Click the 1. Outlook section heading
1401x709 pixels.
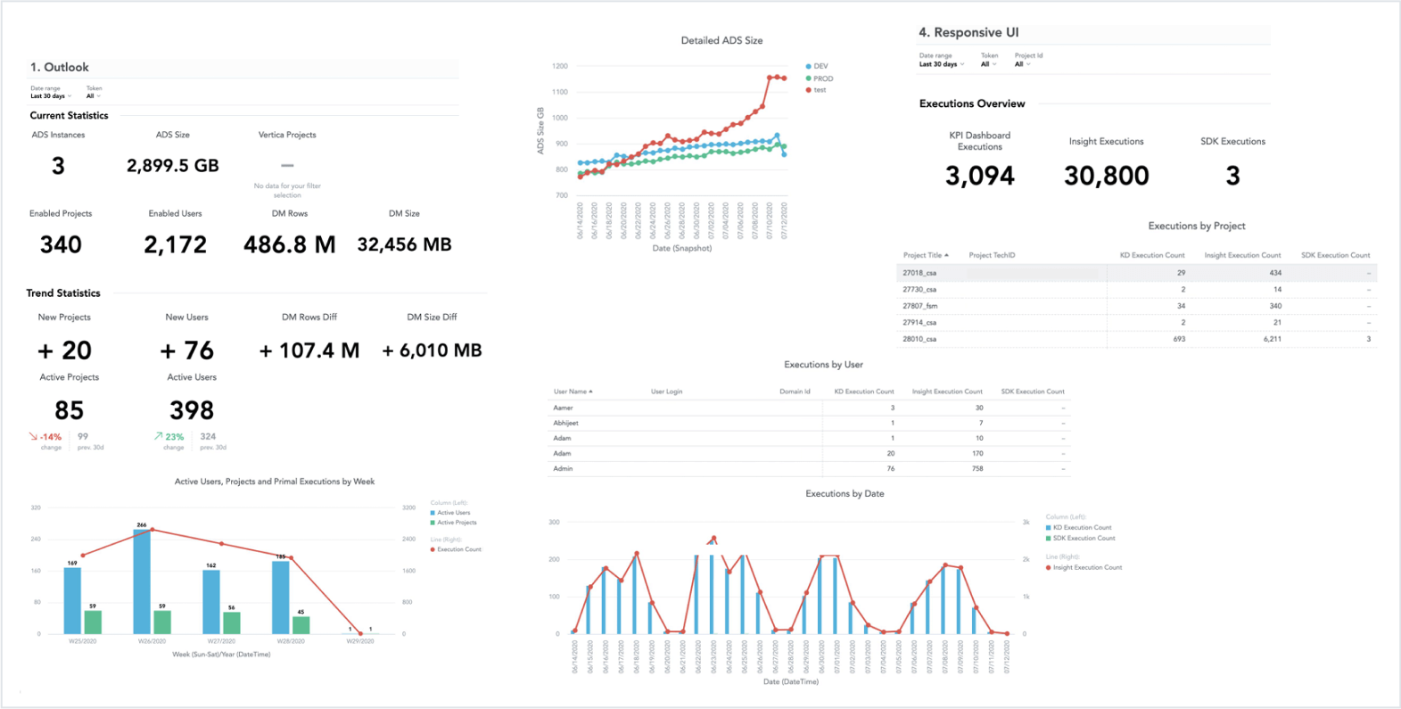60,67
